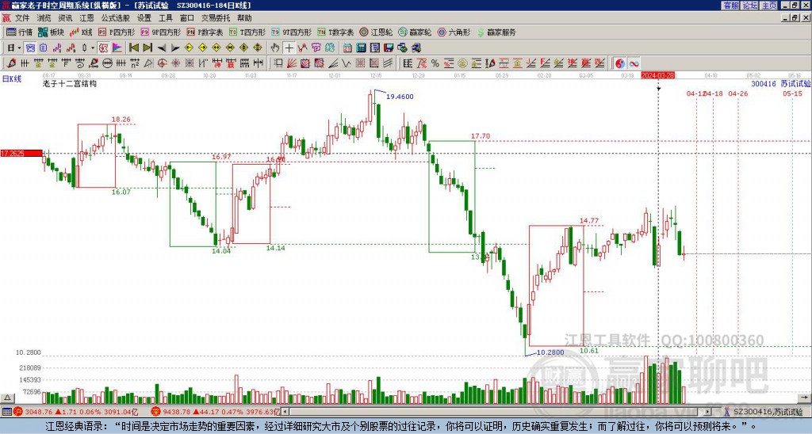Open the calendar icon
The image size is (812, 434).
347,48
